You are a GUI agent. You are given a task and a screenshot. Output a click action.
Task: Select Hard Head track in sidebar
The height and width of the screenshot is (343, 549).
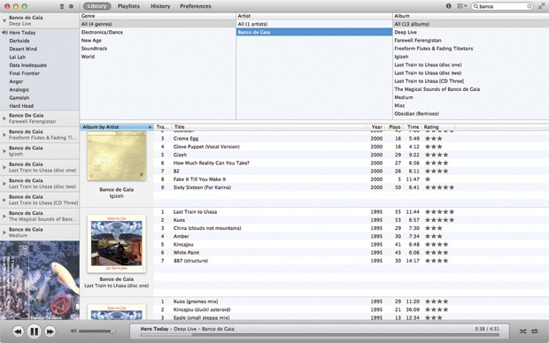pyautogui.click(x=40, y=106)
